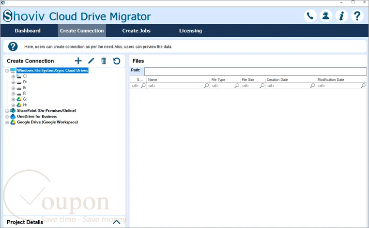Click the help icon beside hint text

pyautogui.click(x=13, y=46)
